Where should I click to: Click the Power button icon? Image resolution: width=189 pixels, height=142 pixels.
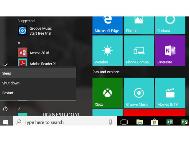click(5, 109)
